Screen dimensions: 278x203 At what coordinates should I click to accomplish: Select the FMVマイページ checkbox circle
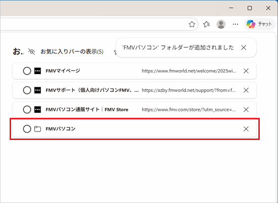click(27, 71)
